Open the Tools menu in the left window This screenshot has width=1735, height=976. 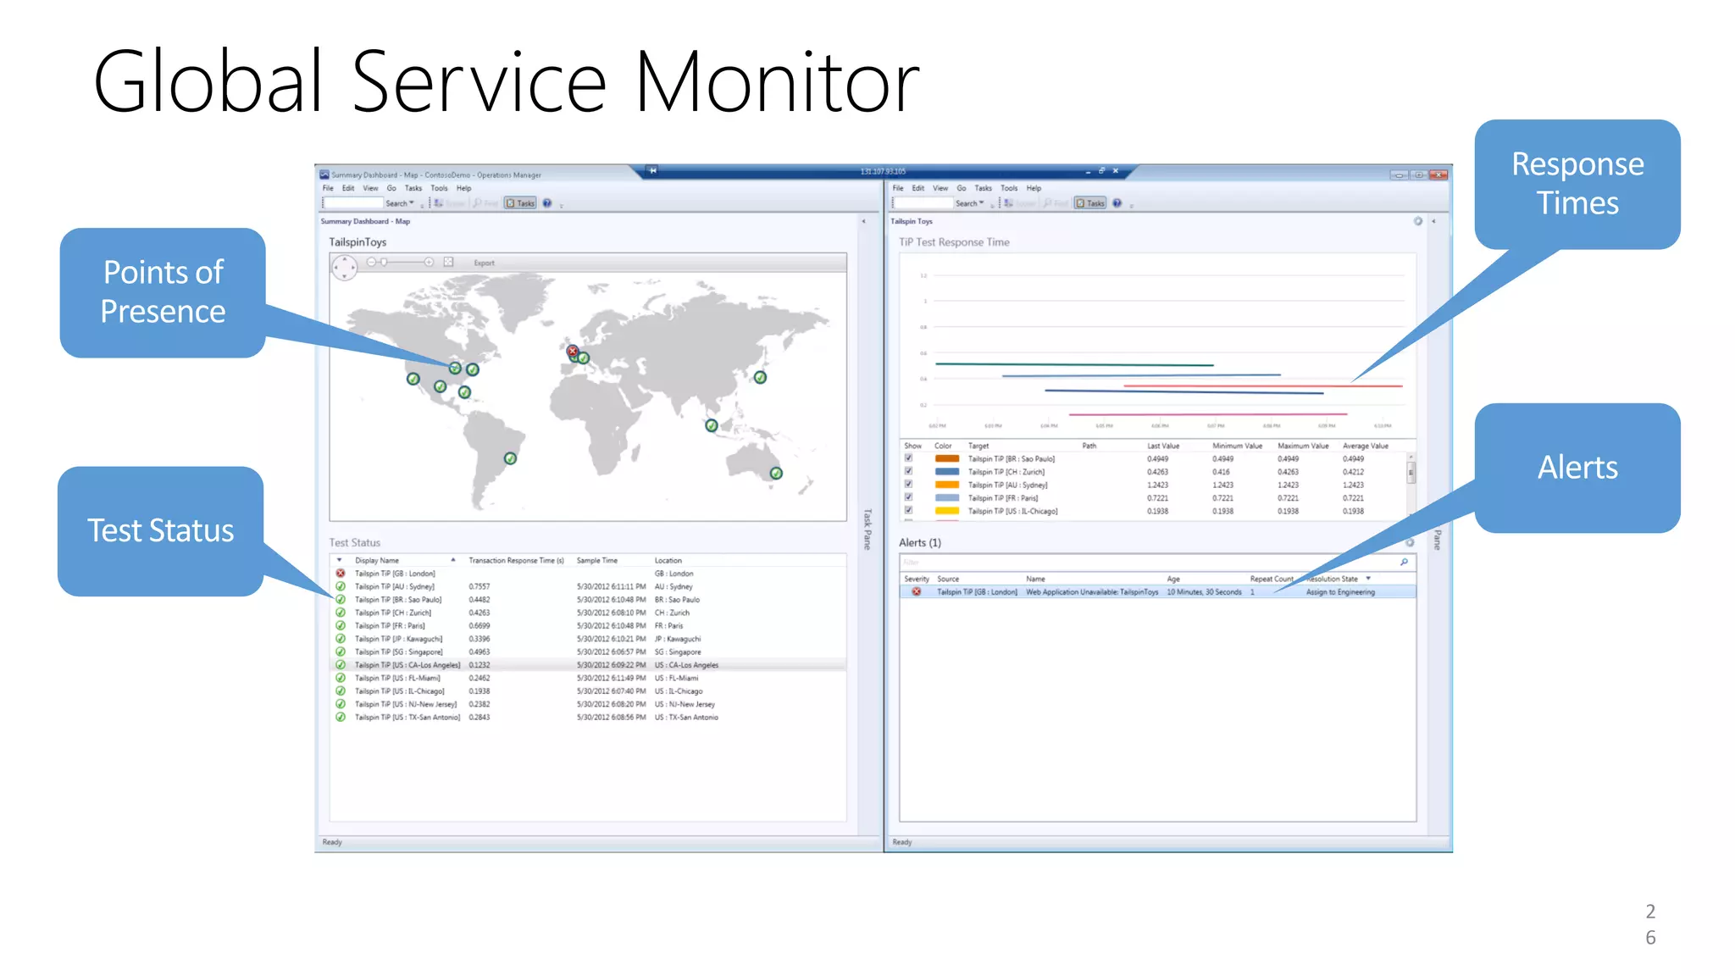click(439, 188)
